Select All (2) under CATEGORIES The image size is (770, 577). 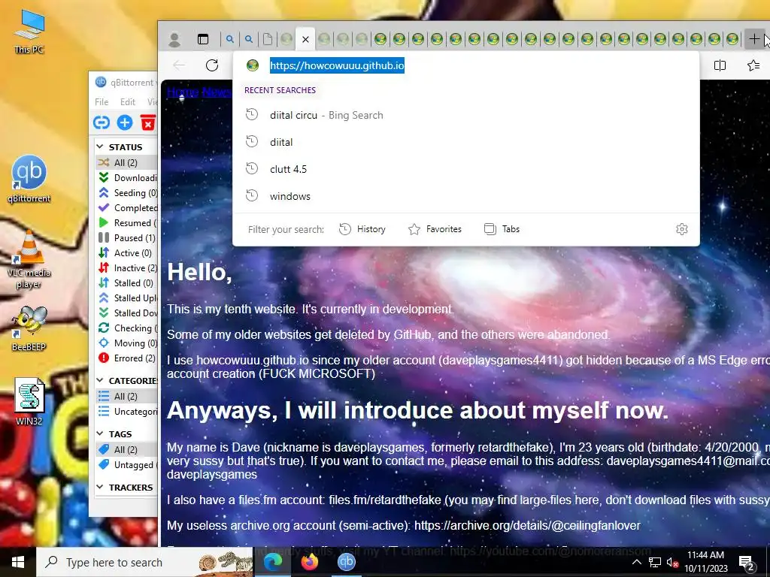point(126,396)
